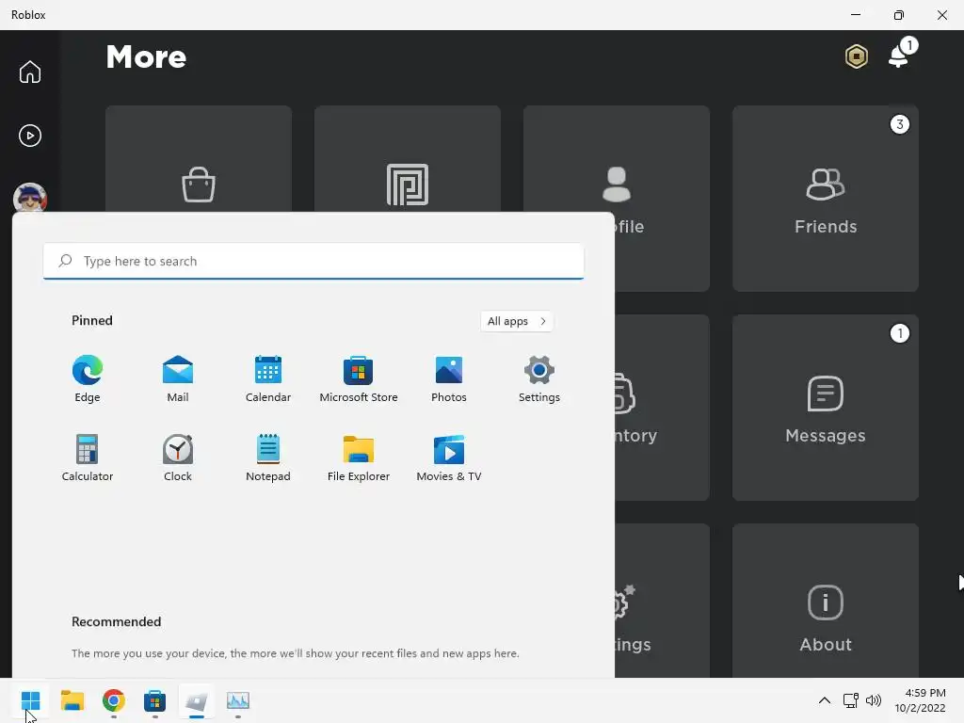The height and width of the screenshot is (723, 964).
Task: Launch Mail from pinned apps
Action: coord(178,378)
